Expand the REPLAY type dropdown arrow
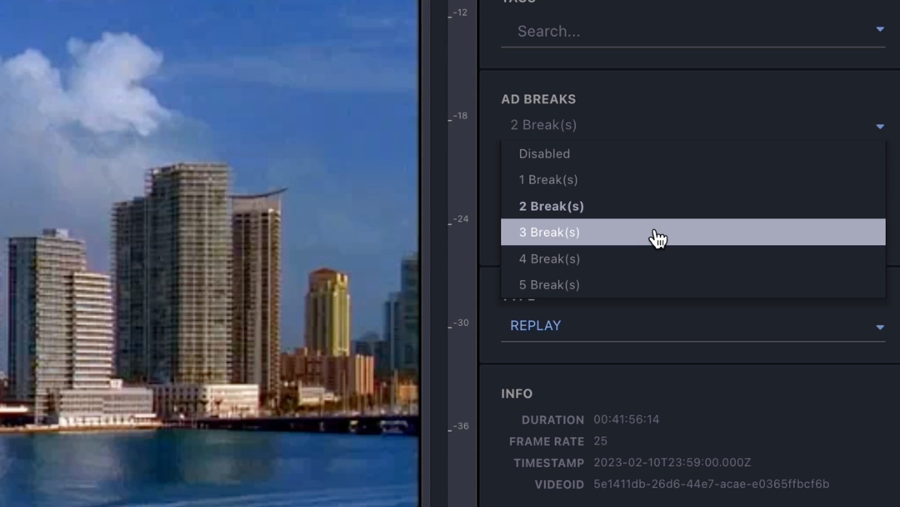This screenshot has height=507, width=900. pyautogui.click(x=880, y=327)
